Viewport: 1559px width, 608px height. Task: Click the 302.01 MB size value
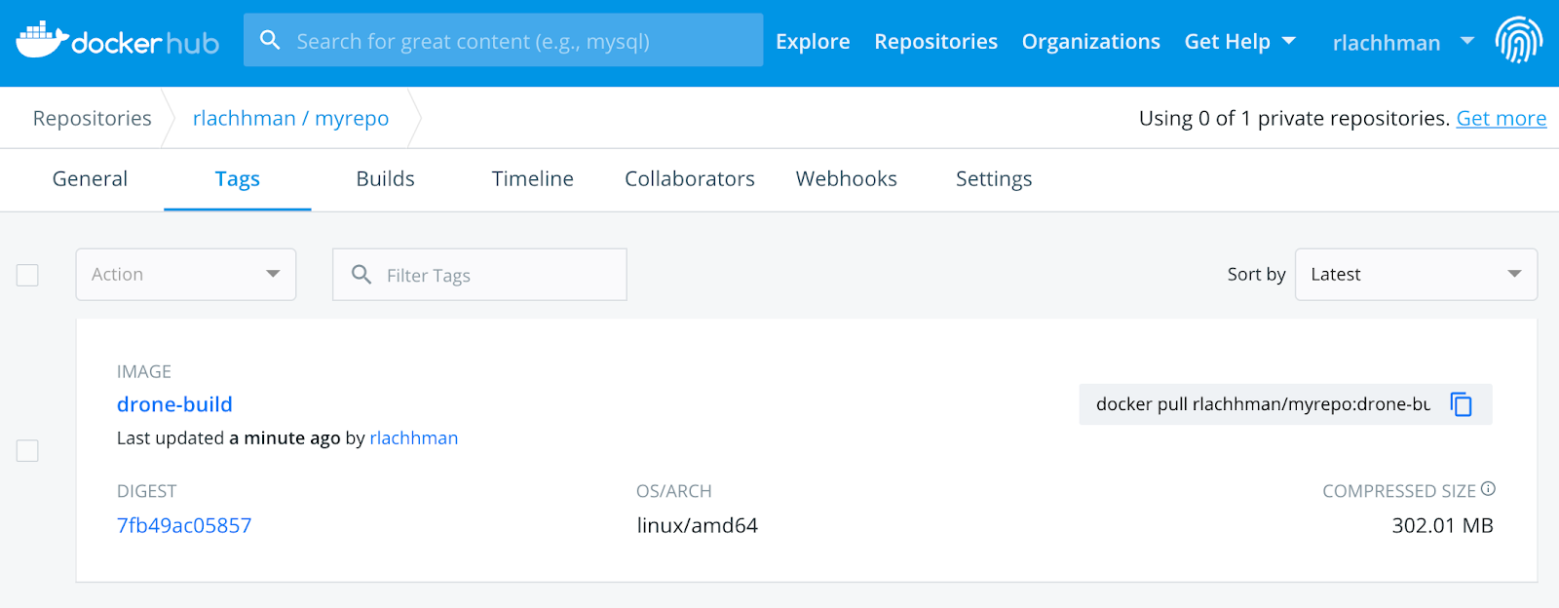tap(1442, 525)
